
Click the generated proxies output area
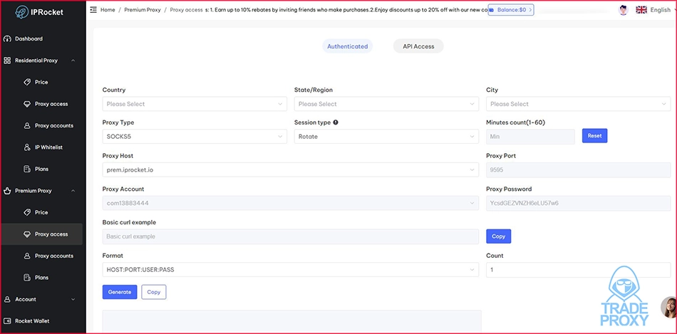coord(292,321)
